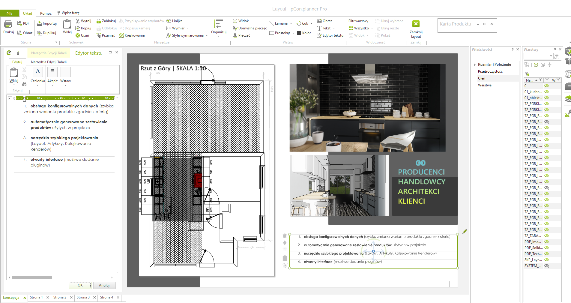Open the Wymiar dropdown arrow
Viewport: 571px width, 303px height.
pyautogui.click(x=188, y=28)
